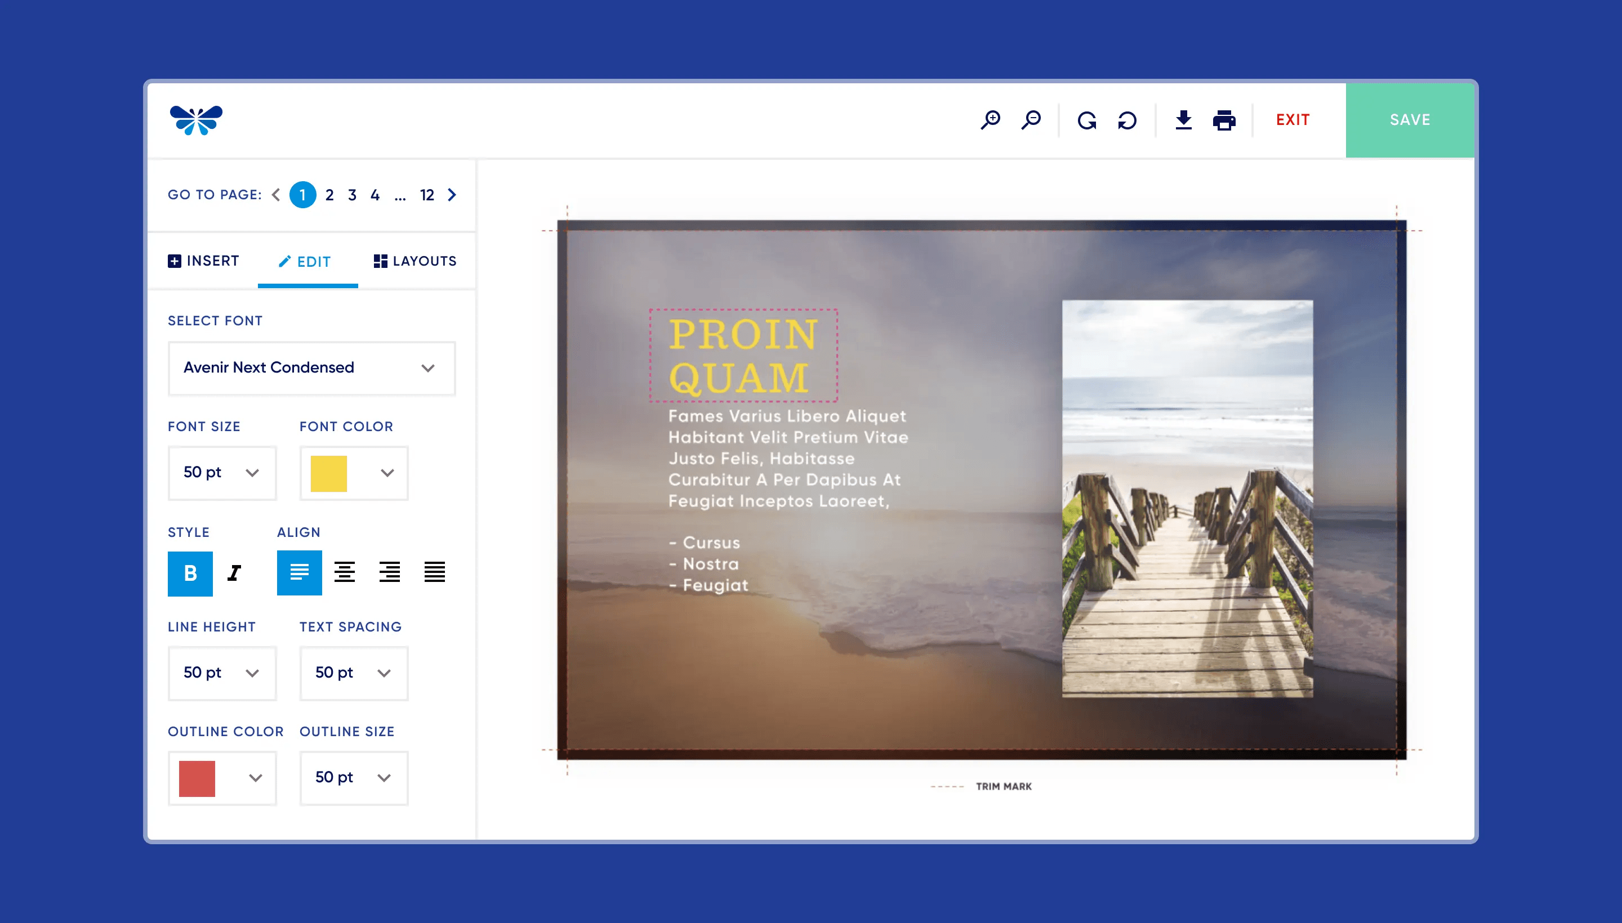Click the undo arrow icon
This screenshot has width=1622, height=923.
pos(1127,120)
